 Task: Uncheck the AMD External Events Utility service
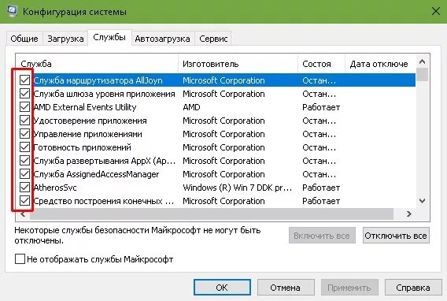25,107
